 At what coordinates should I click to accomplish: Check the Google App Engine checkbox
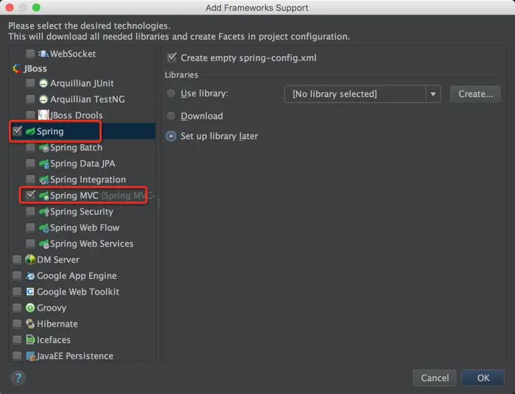point(17,276)
